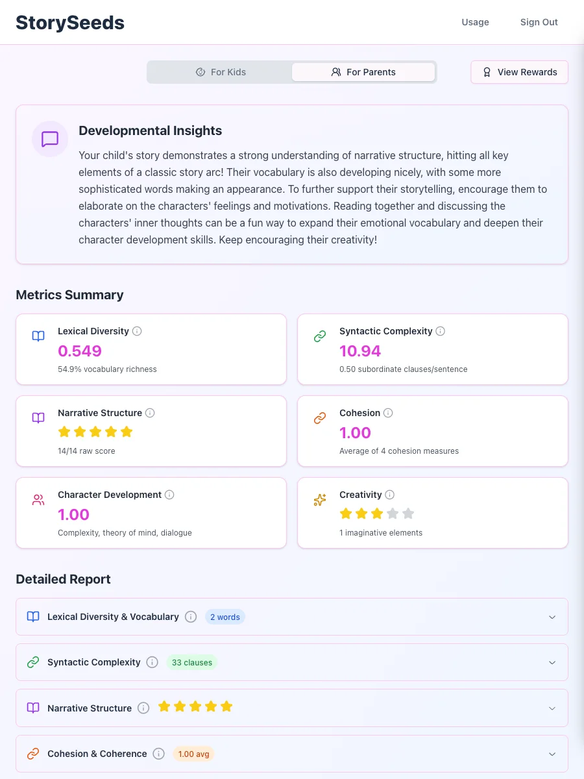
Task: Click the Developmental Insights speech bubble icon
Action: pyautogui.click(x=50, y=139)
